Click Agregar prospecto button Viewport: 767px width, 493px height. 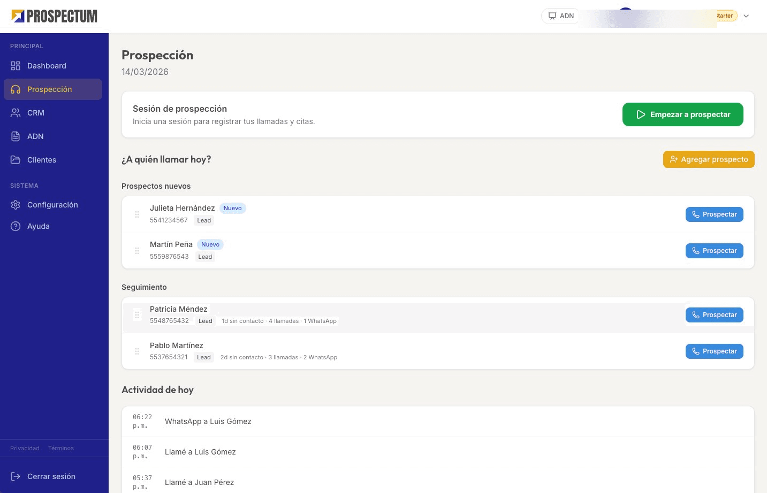pyautogui.click(x=709, y=159)
